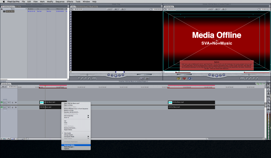271x158 pixels.
Task: Go to next edit in Viewer transport
Action: click(x=123, y=75)
